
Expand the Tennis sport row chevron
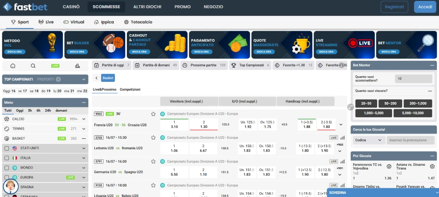(x=84, y=129)
